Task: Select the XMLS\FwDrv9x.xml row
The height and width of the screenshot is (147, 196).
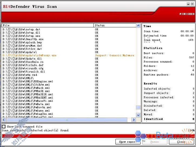Action: coord(69,107)
